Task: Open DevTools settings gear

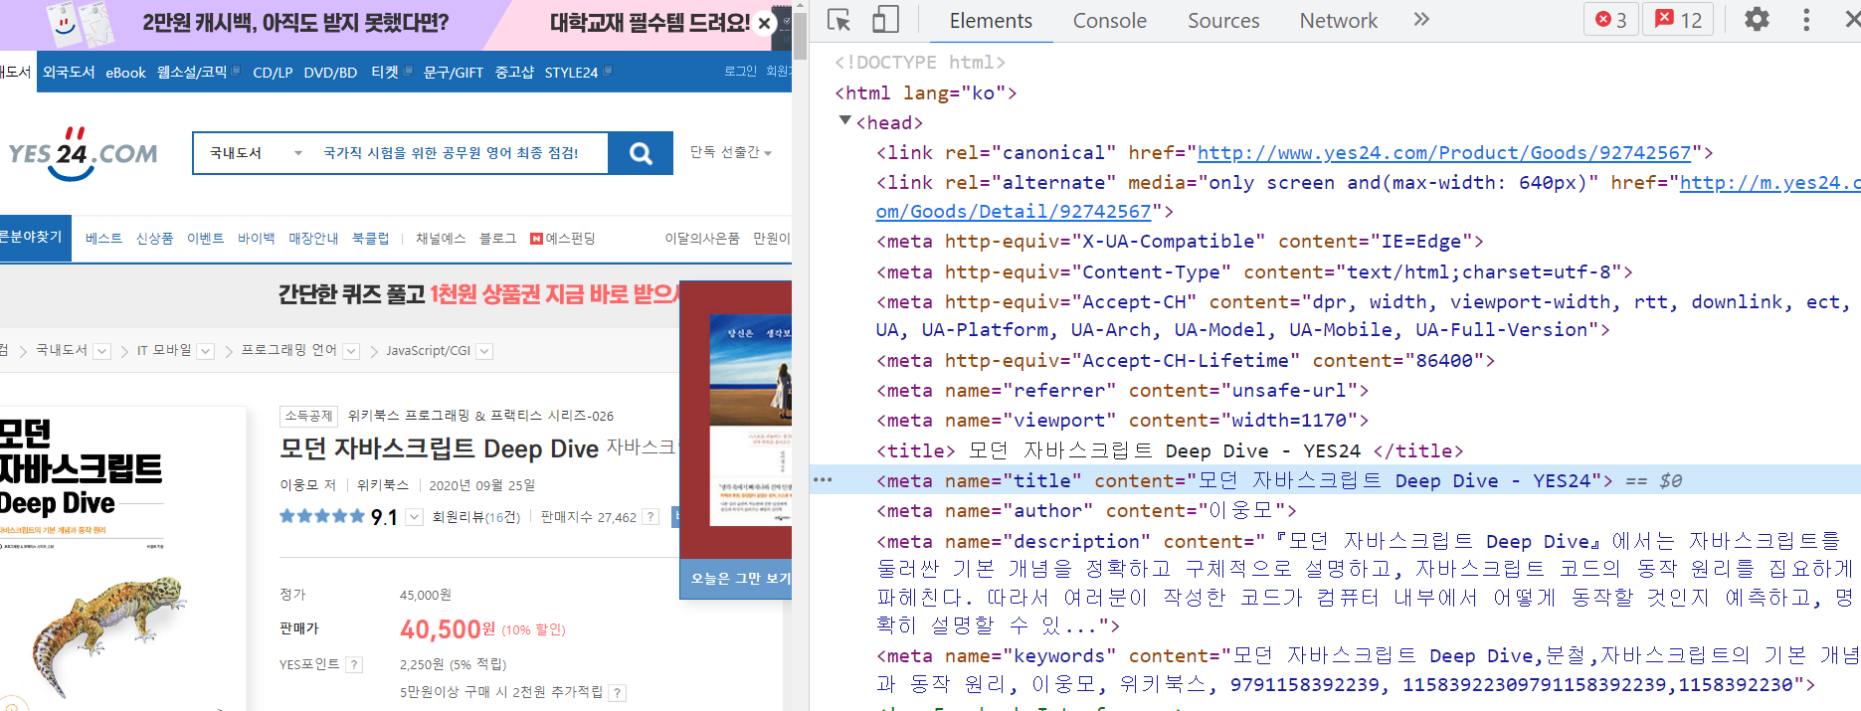Action: [x=1757, y=20]
